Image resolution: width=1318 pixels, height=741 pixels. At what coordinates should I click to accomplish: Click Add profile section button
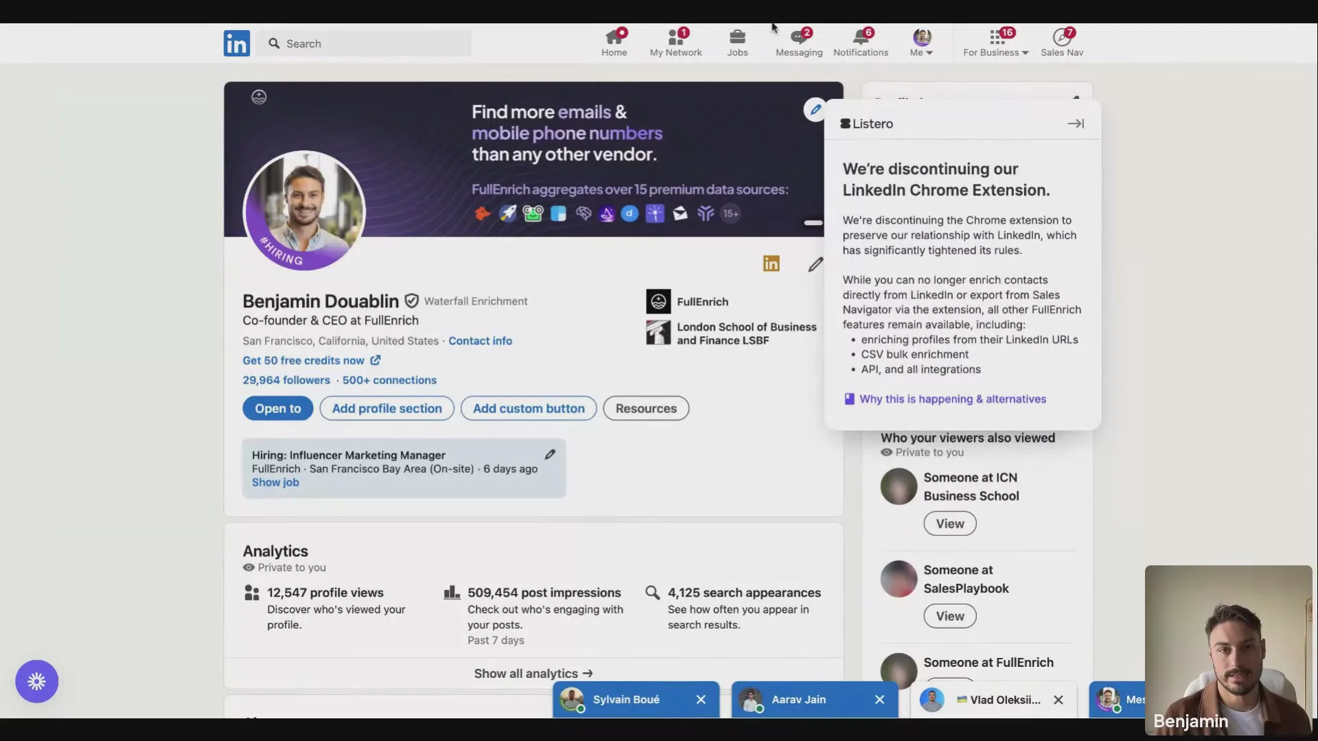click(x=386, y=408)
